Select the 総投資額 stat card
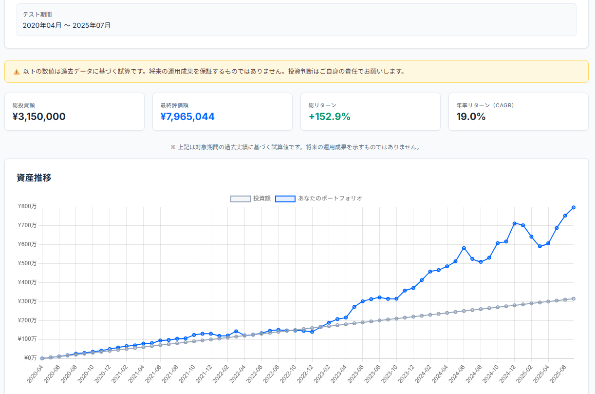Image resolution: width=595 pixels, height=394 pixels. pos(74,112)
